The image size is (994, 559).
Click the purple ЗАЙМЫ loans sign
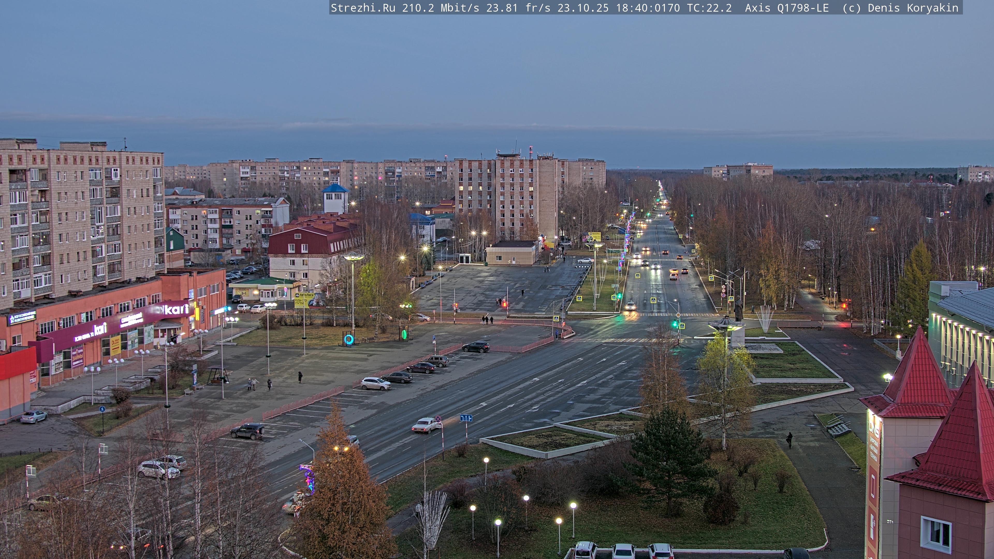(x=78, y=357)
